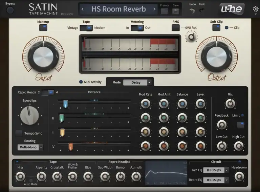Click the Gap Width knob
This screenshot has height=192, width=260.
tap(105, 176)
